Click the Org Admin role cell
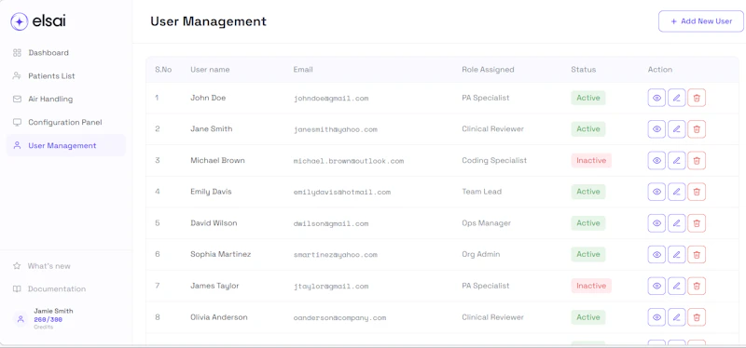 (x=480, y=254)
